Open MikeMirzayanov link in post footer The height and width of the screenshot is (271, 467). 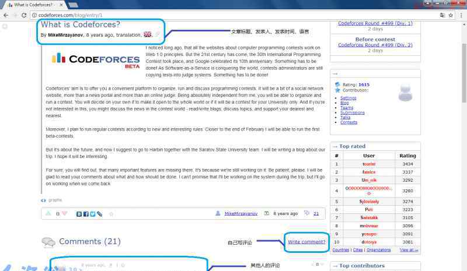[241, 213]
